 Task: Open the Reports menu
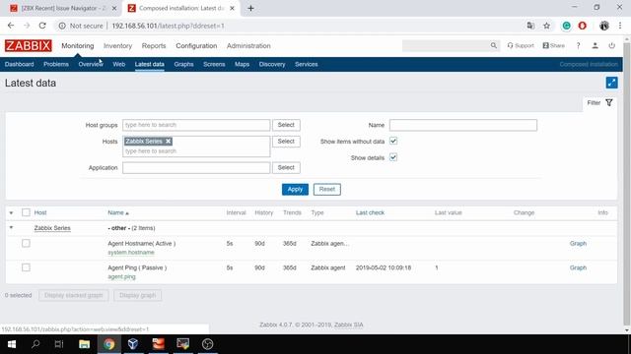[x=154, y=46]
